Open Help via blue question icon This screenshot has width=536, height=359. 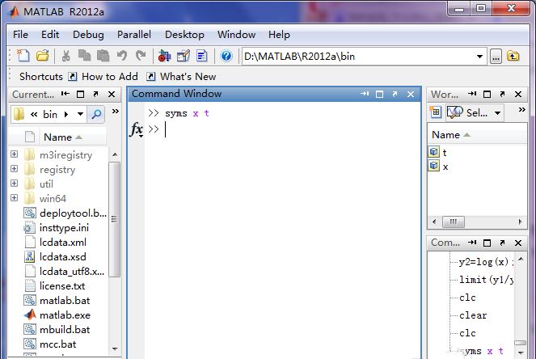(x=226, y=56)
